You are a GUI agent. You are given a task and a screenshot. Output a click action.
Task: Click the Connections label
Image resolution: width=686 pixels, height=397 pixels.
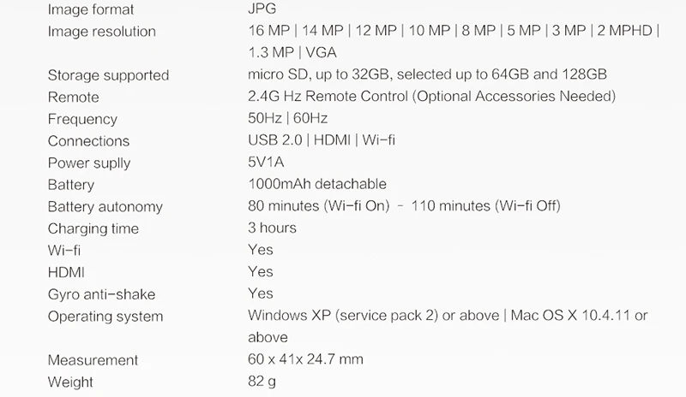[88, 141]
